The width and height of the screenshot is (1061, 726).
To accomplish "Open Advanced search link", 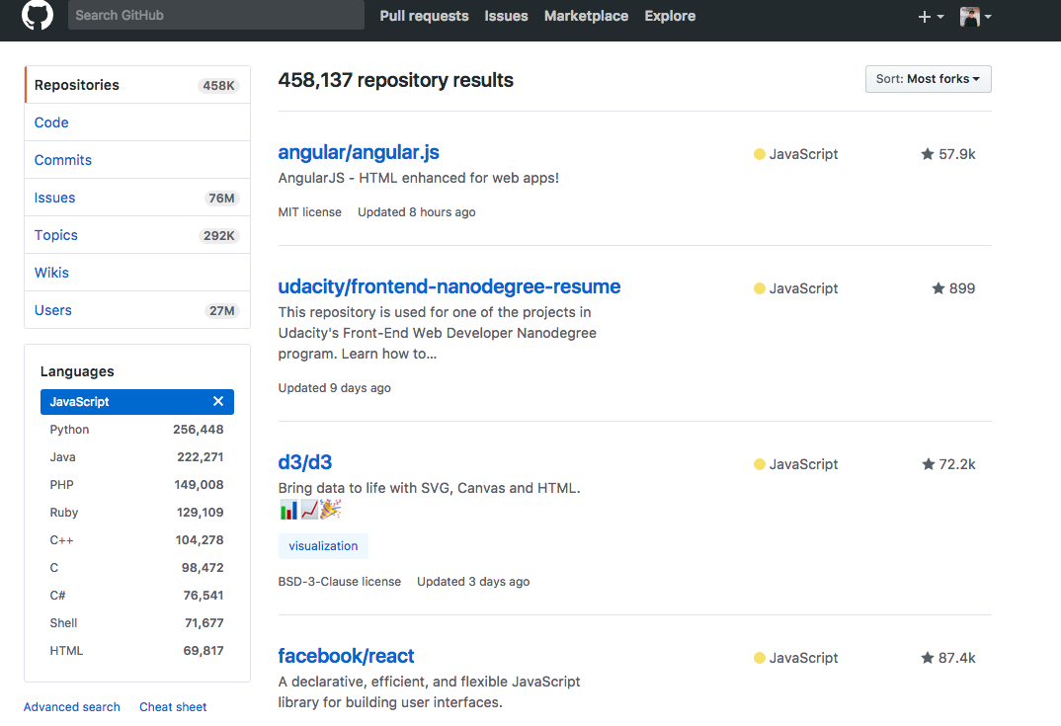I will tap(72, 706).
